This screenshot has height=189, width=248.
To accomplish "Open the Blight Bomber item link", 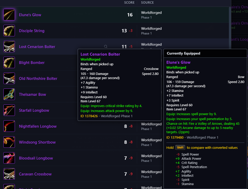I will coord(32,63).
